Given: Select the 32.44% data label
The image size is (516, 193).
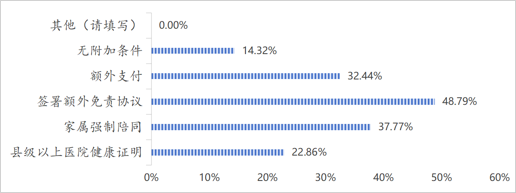Looking at the screenshot, I should pos(365,76).
